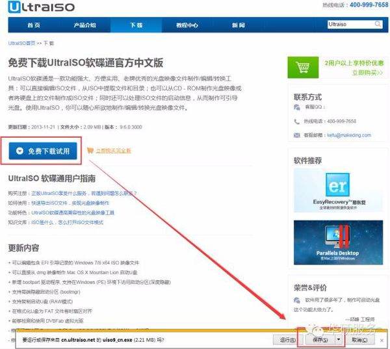Click 保存 in the download bar

click(x=318, y=340)
